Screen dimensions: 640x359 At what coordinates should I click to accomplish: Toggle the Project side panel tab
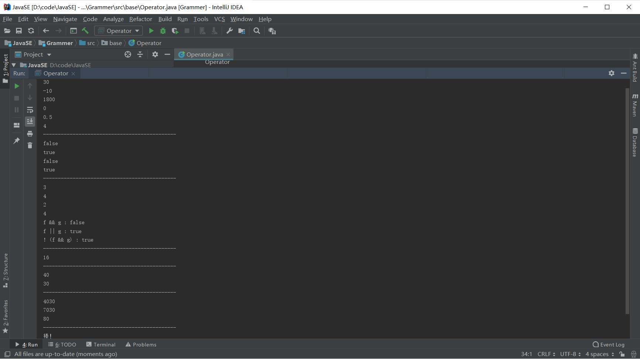pyautogui.click(x=6, y=68)
